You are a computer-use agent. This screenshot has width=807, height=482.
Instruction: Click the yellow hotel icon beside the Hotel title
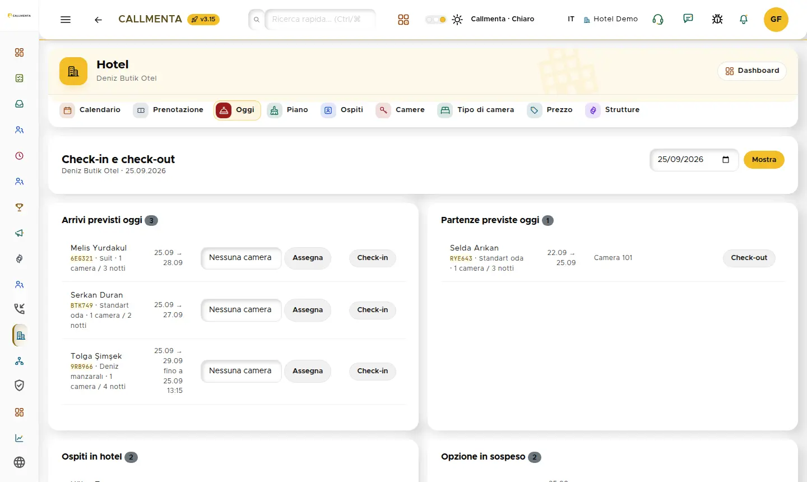pyautogui.click(x=73, y=71)
